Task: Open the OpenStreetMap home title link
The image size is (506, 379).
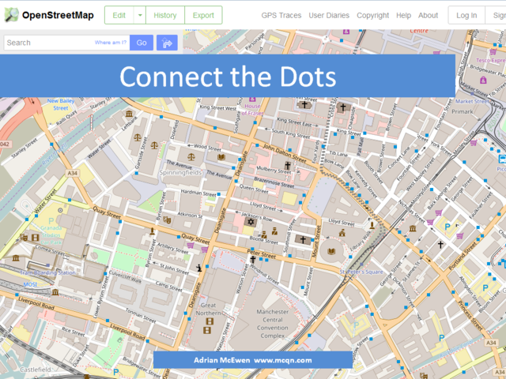Action: (58, 15)
